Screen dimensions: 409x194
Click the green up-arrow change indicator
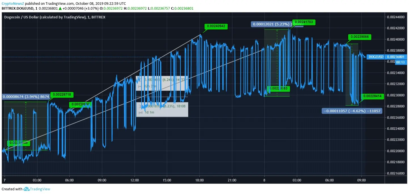click(60, 8)
